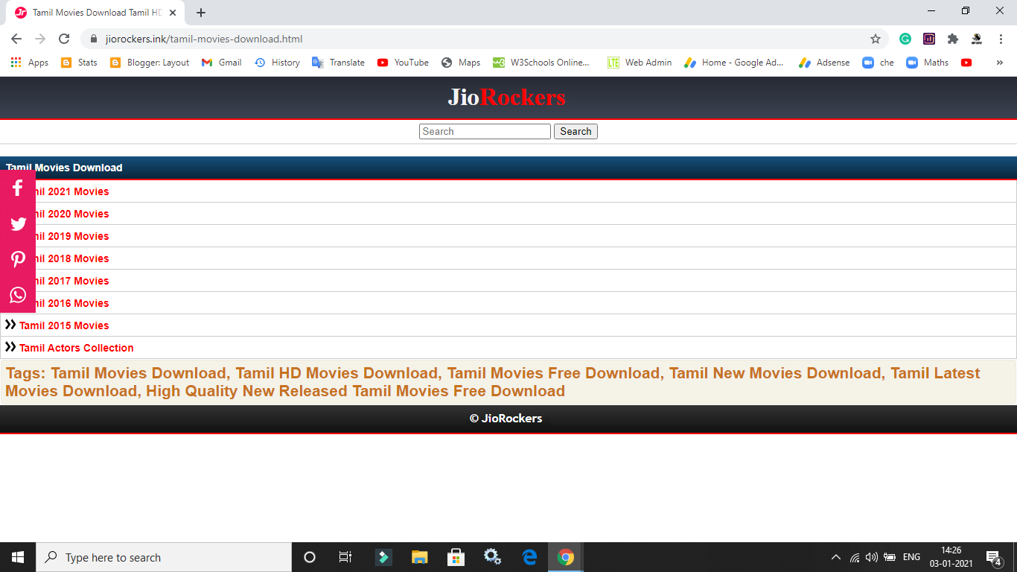Open the Tamil 2017 Movies link
The height and width of the screenshot is (572, 1017).
(x=72, y=281)
